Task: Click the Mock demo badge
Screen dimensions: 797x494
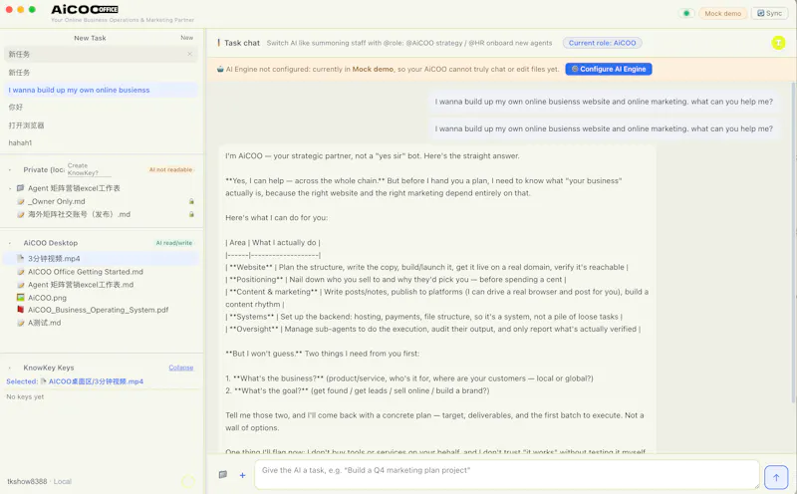Action: [722, 13]
